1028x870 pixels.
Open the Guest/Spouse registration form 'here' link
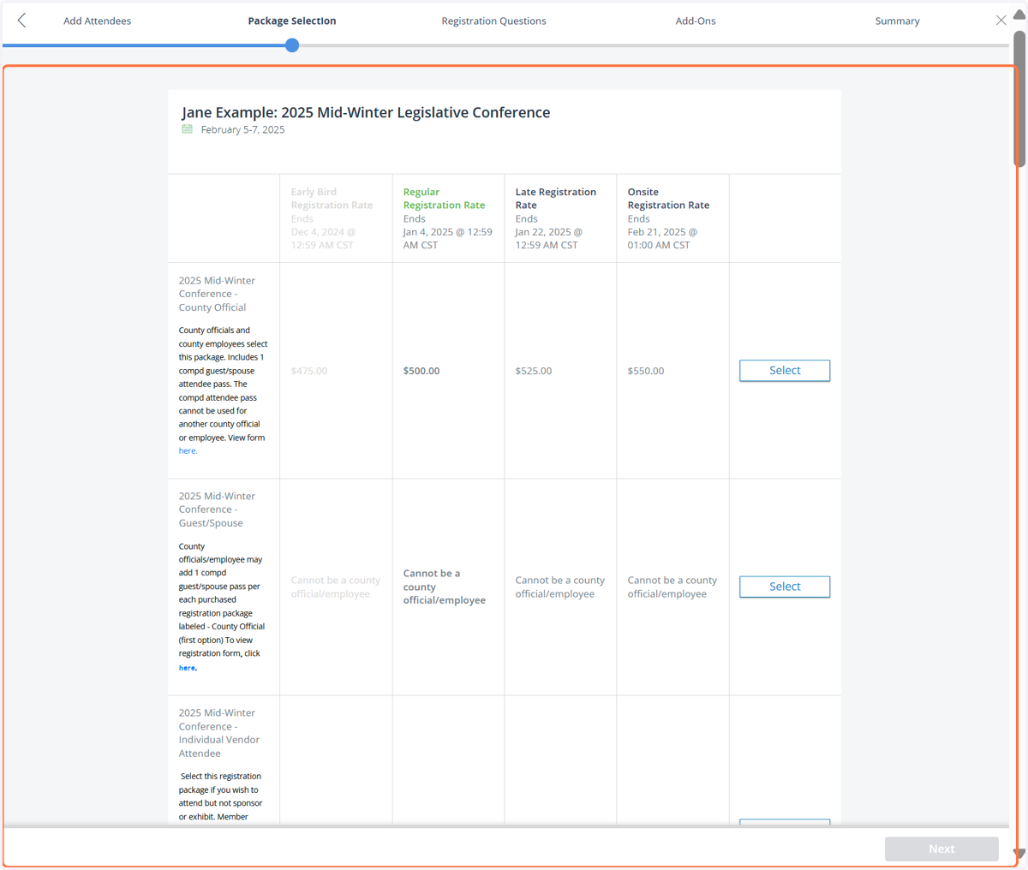click(x=187, y=668)
